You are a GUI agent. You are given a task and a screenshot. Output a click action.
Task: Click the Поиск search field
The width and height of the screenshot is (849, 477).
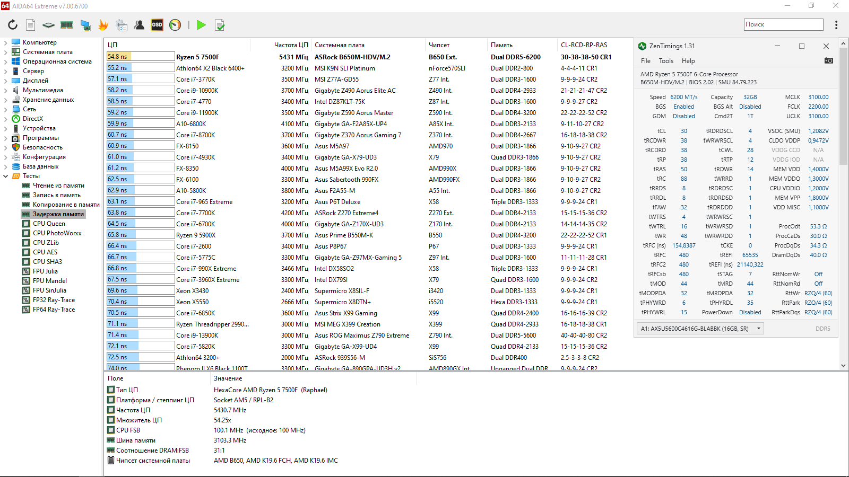(x=784, y=24)
